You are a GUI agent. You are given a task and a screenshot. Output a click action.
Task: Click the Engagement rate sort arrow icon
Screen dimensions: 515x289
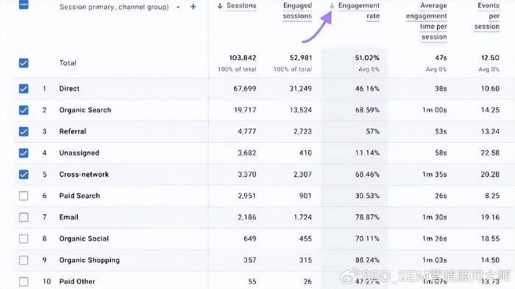click(332, 6)
